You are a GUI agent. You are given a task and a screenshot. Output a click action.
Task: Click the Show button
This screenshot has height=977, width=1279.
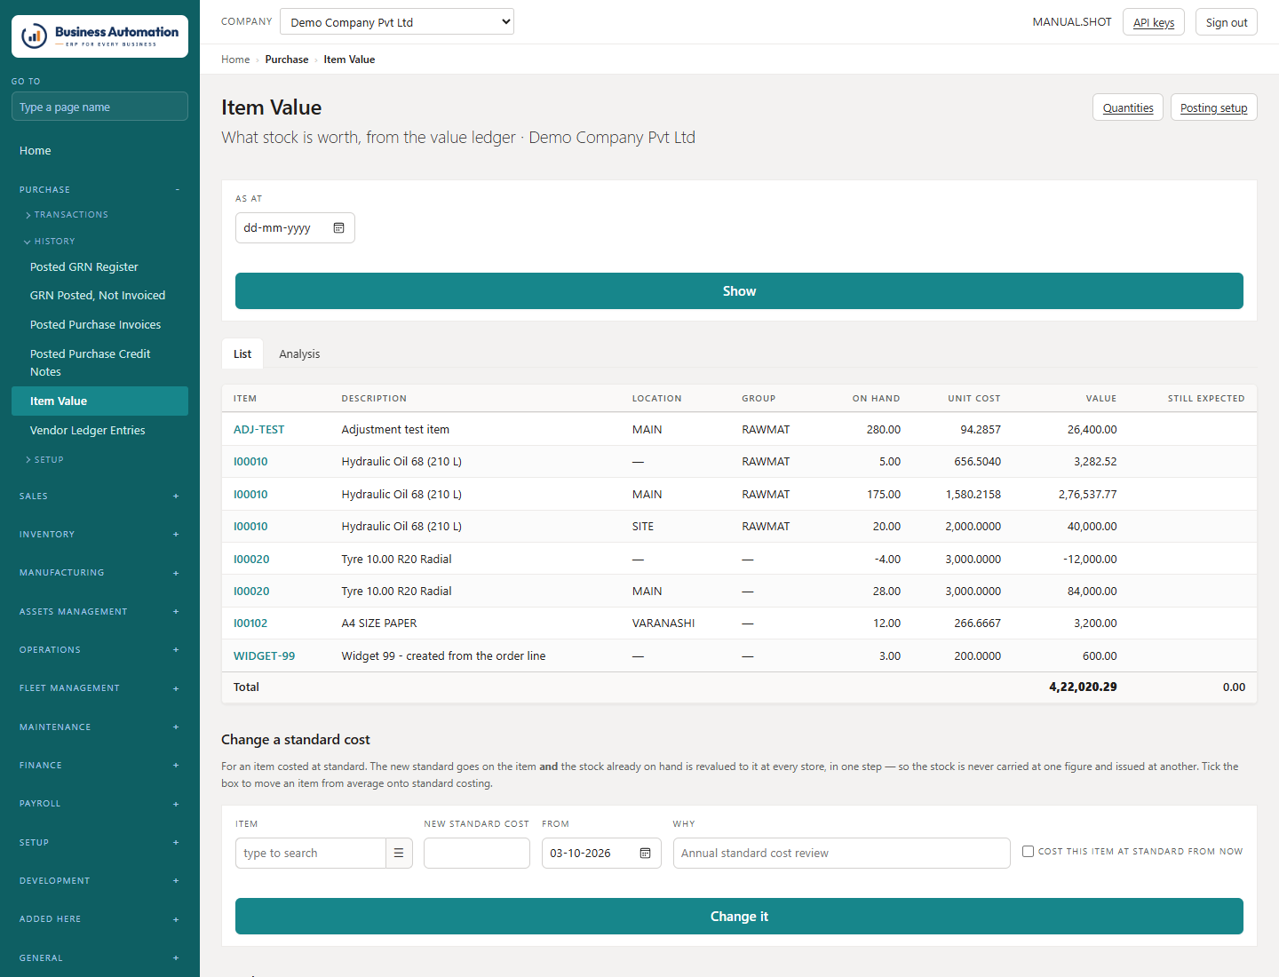[739, 291]
